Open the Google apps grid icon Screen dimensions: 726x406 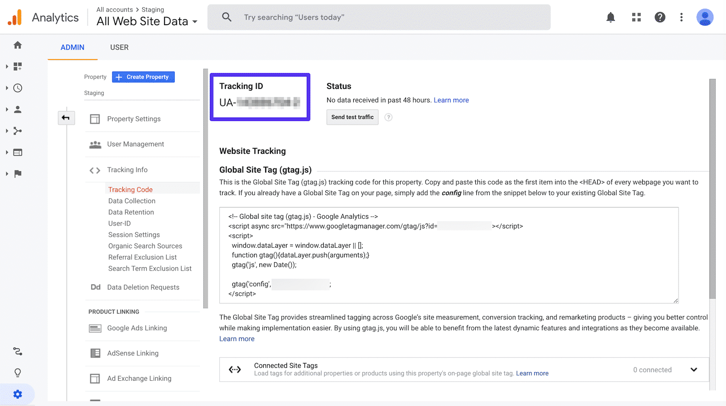tap(636, 17)
